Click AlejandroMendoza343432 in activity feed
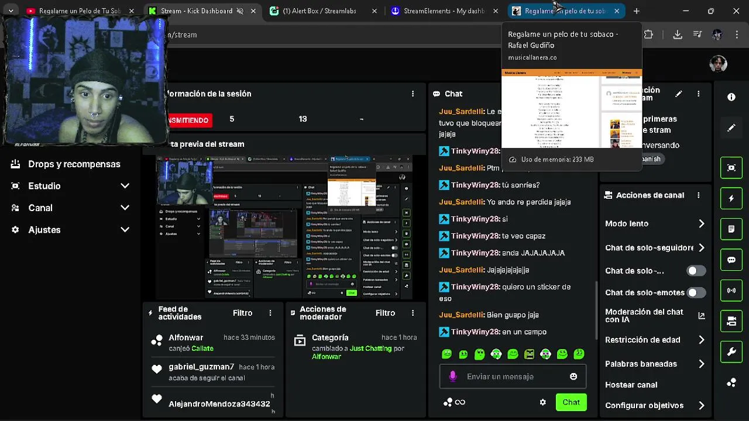The height and width of the screenshot is (421, 749). [x=219, y=404]
